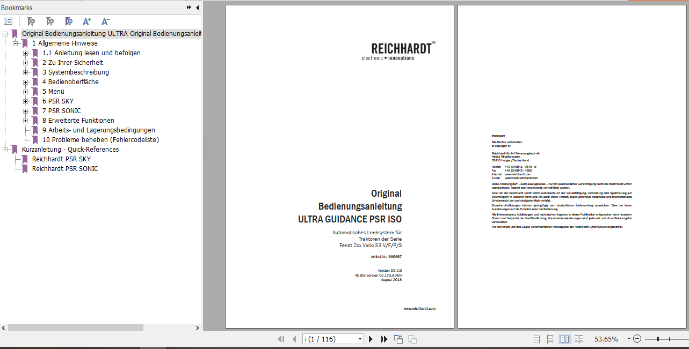Go to the next page
This screenshot has width=689, height=349.
coord(371,339)
